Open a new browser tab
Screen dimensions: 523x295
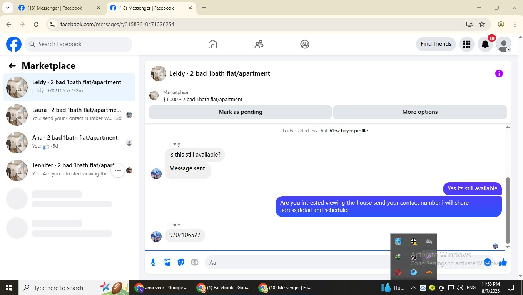[204, 8]
